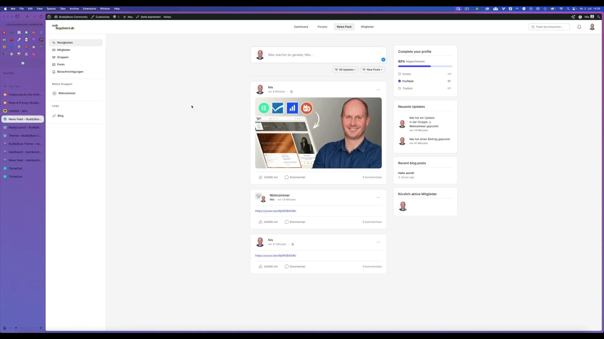Open Recently active member avatar
Screen dimensions: 604x339
[403, 206]
